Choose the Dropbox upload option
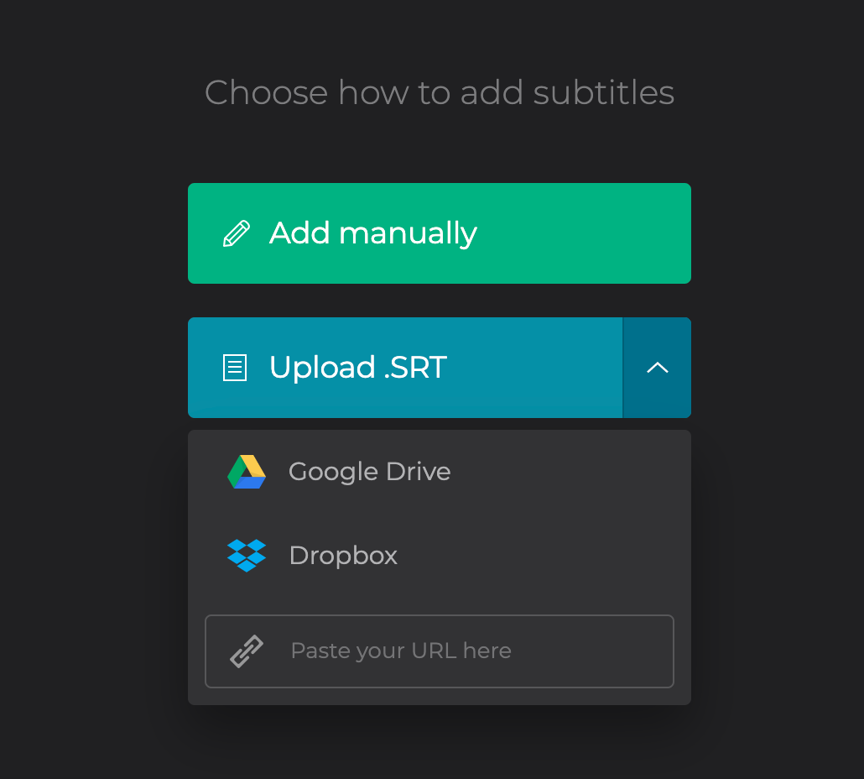The width and height of the screenshot is (864, 779). (343, 556)
